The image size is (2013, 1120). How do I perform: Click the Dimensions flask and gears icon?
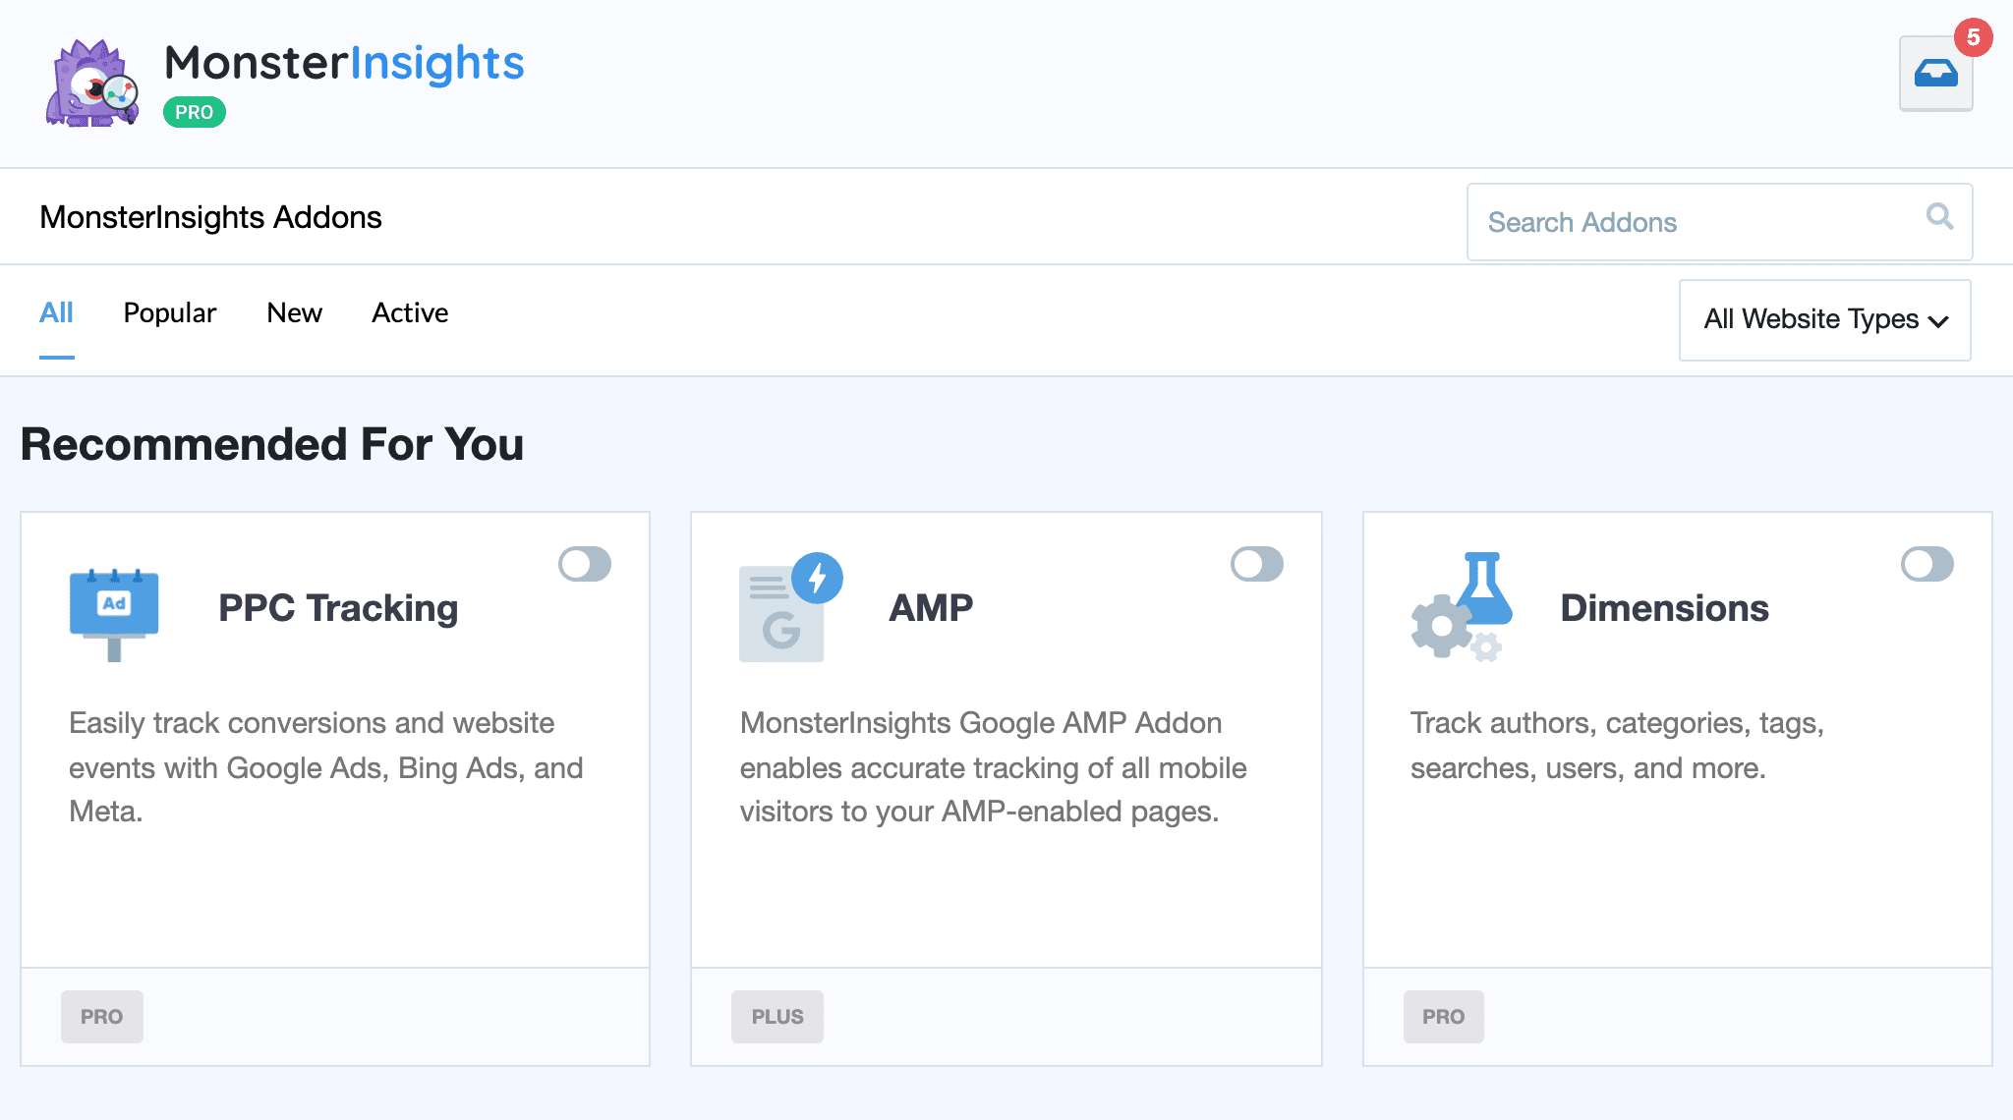[1462, 606]
